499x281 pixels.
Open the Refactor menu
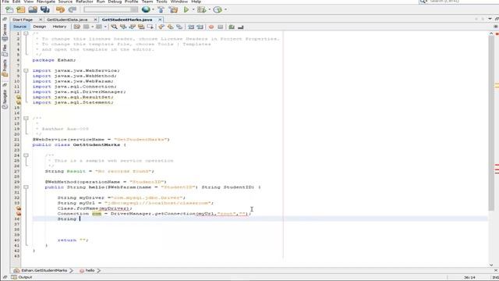84,2
